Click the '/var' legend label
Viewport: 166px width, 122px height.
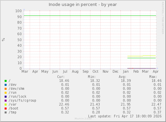tap(13, 104)
